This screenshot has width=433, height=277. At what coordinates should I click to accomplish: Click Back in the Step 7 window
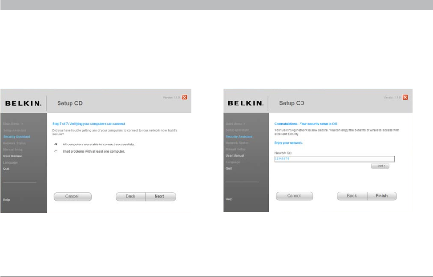pos(131,196)
